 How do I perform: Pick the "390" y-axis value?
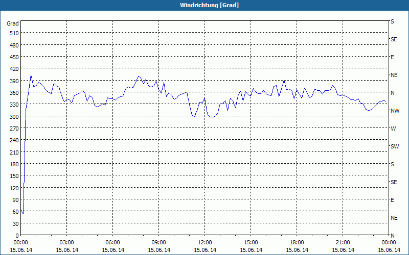[x=14, y=81]
